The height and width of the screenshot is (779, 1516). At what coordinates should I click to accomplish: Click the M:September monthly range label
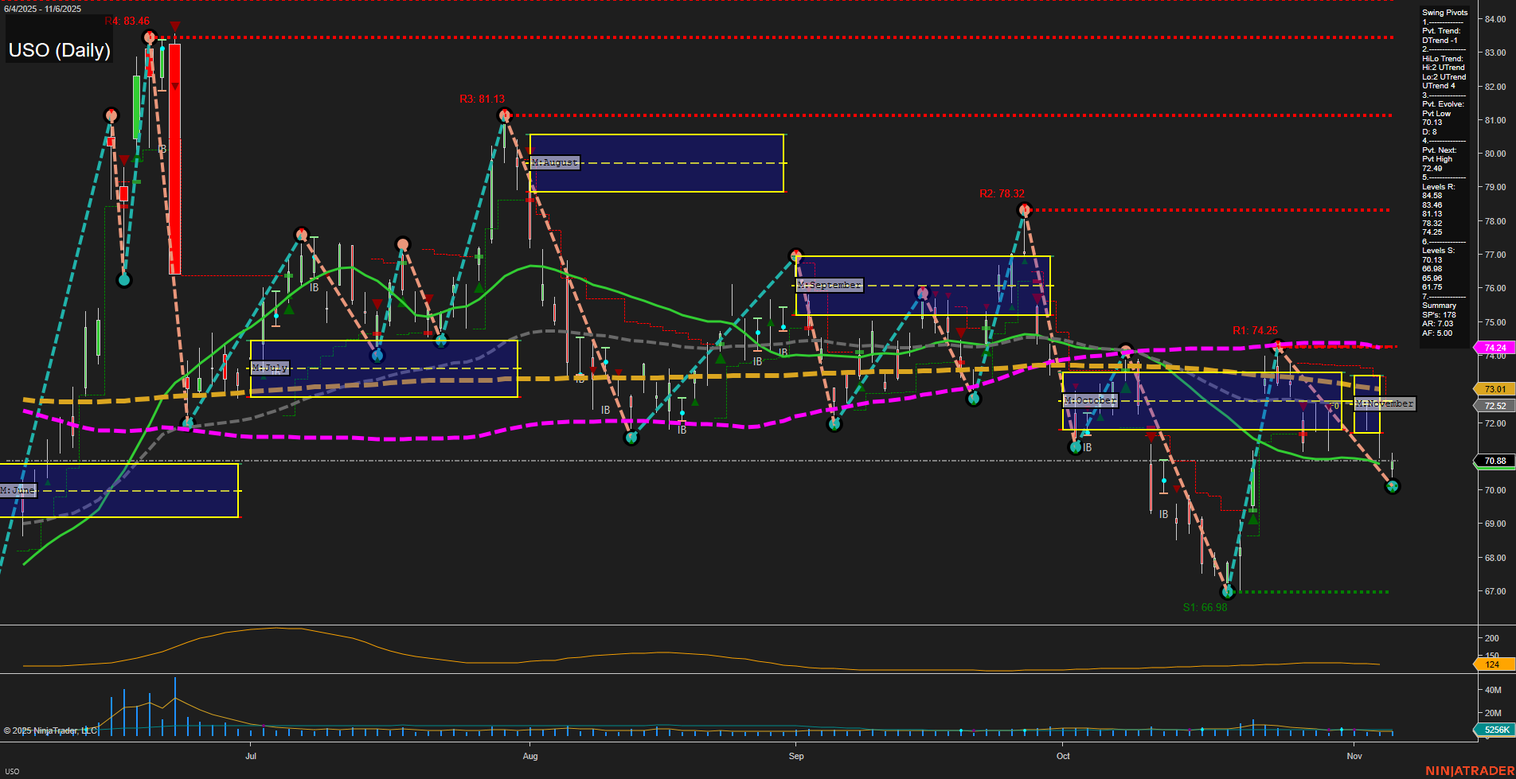click(829, 285)
